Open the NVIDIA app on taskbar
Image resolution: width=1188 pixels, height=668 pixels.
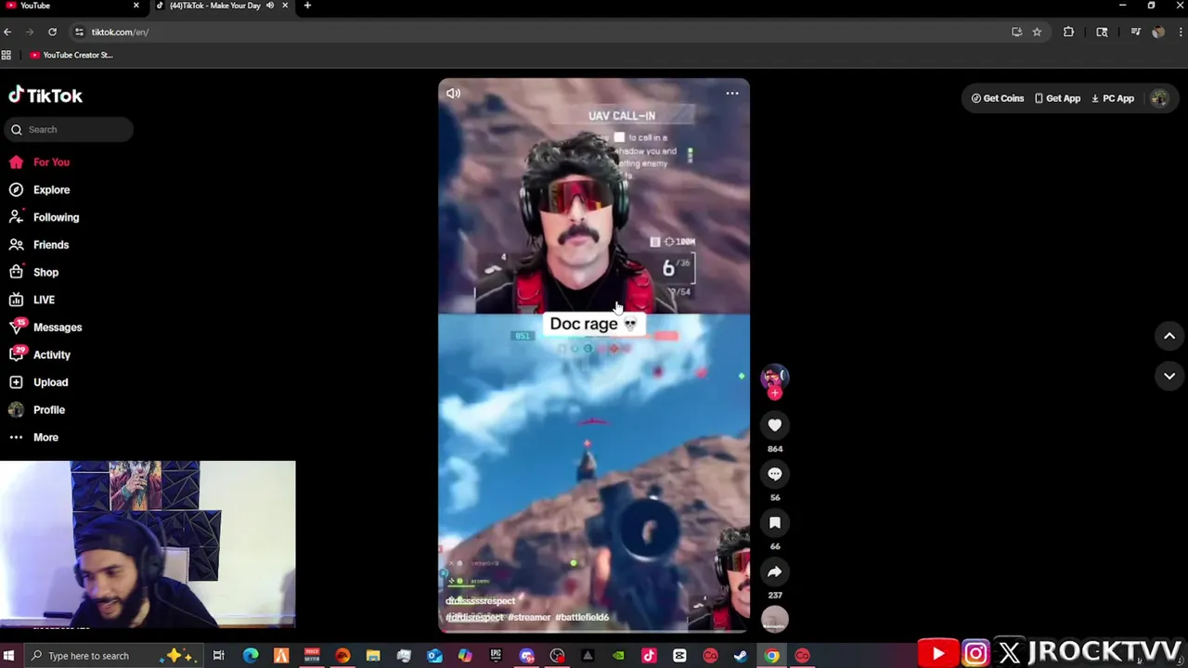618,656
